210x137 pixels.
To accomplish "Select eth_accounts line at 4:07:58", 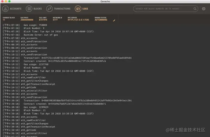I will 20,38.
